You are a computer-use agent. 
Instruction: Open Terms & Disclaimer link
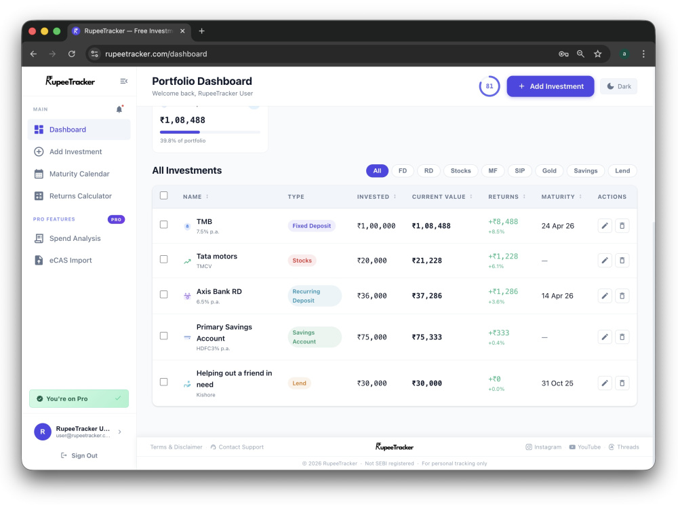pos(176,447)
